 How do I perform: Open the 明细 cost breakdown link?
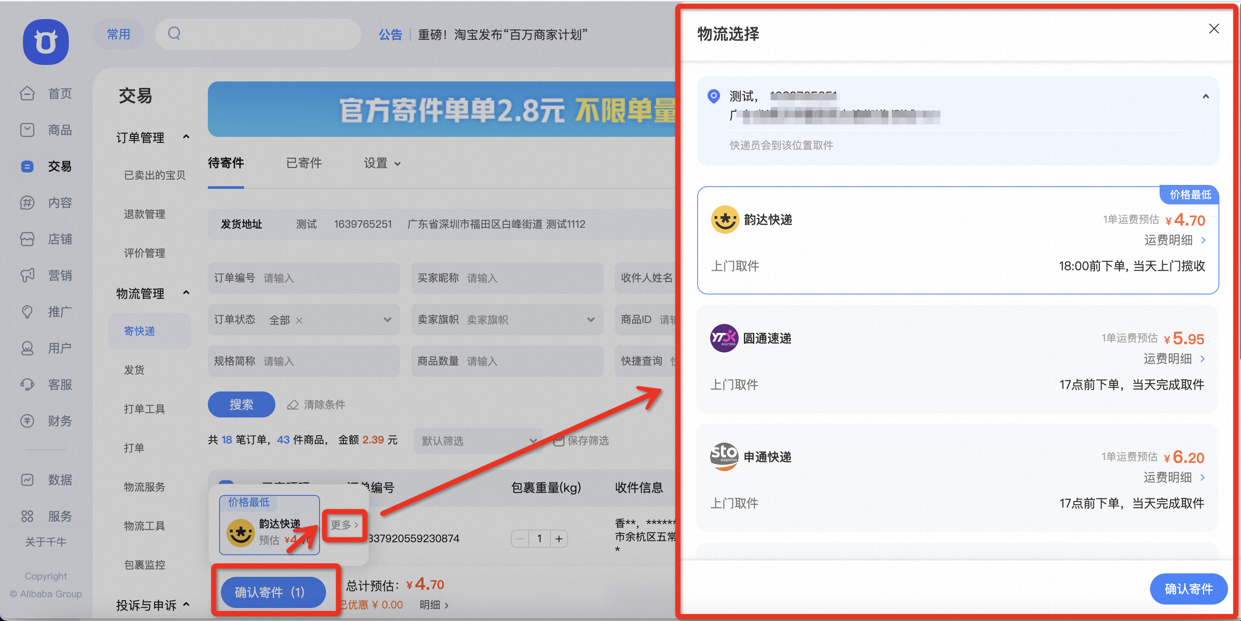(x=434, y=605)
